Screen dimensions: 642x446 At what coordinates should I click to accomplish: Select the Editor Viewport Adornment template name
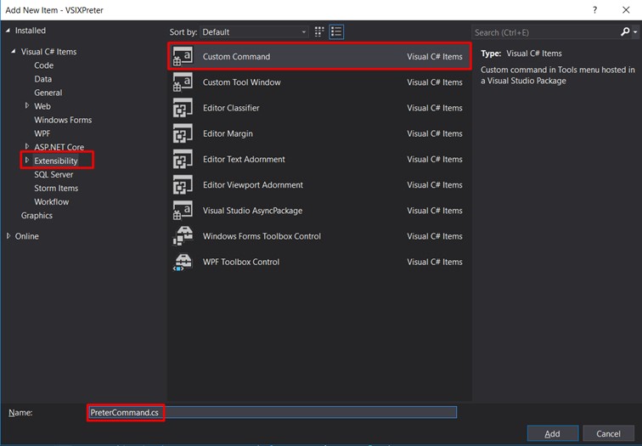click(253, 184)
